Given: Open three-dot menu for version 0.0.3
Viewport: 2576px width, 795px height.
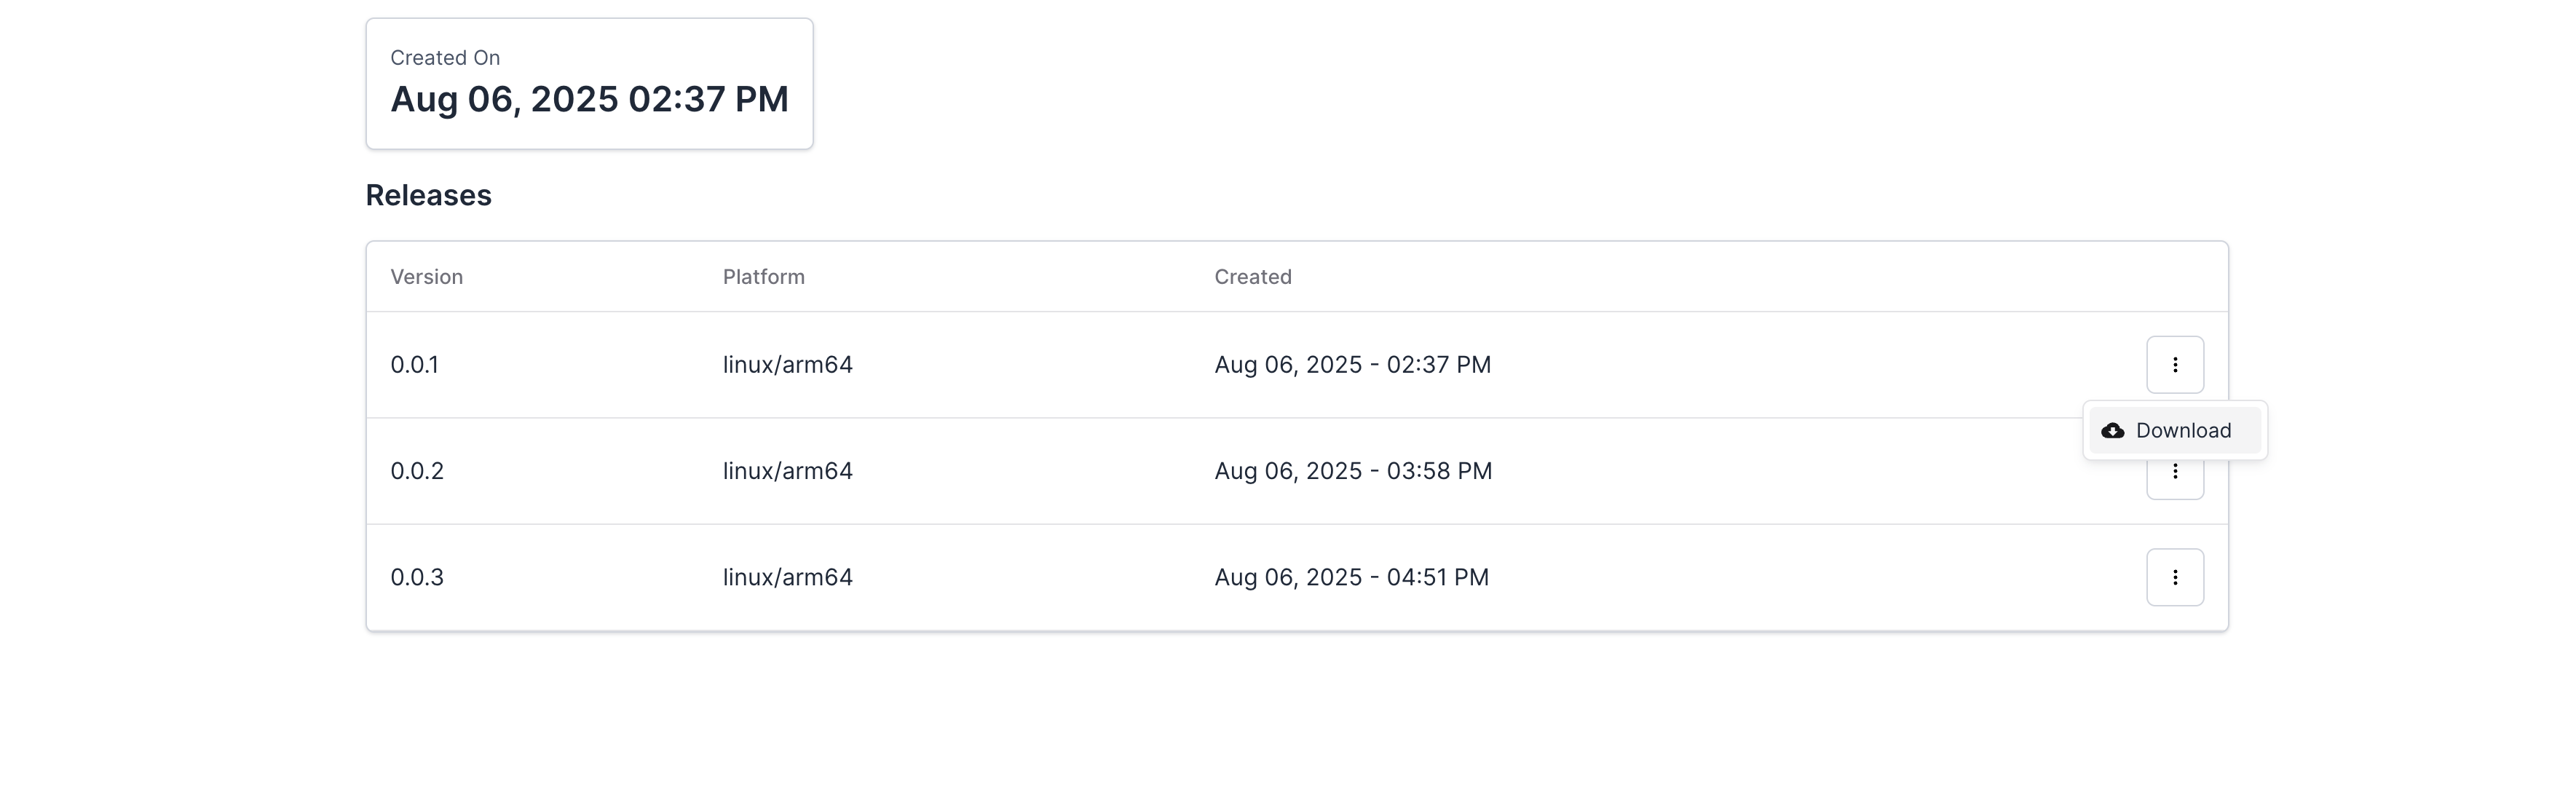Looking at the screenshot, I should tap(2175, 577).
